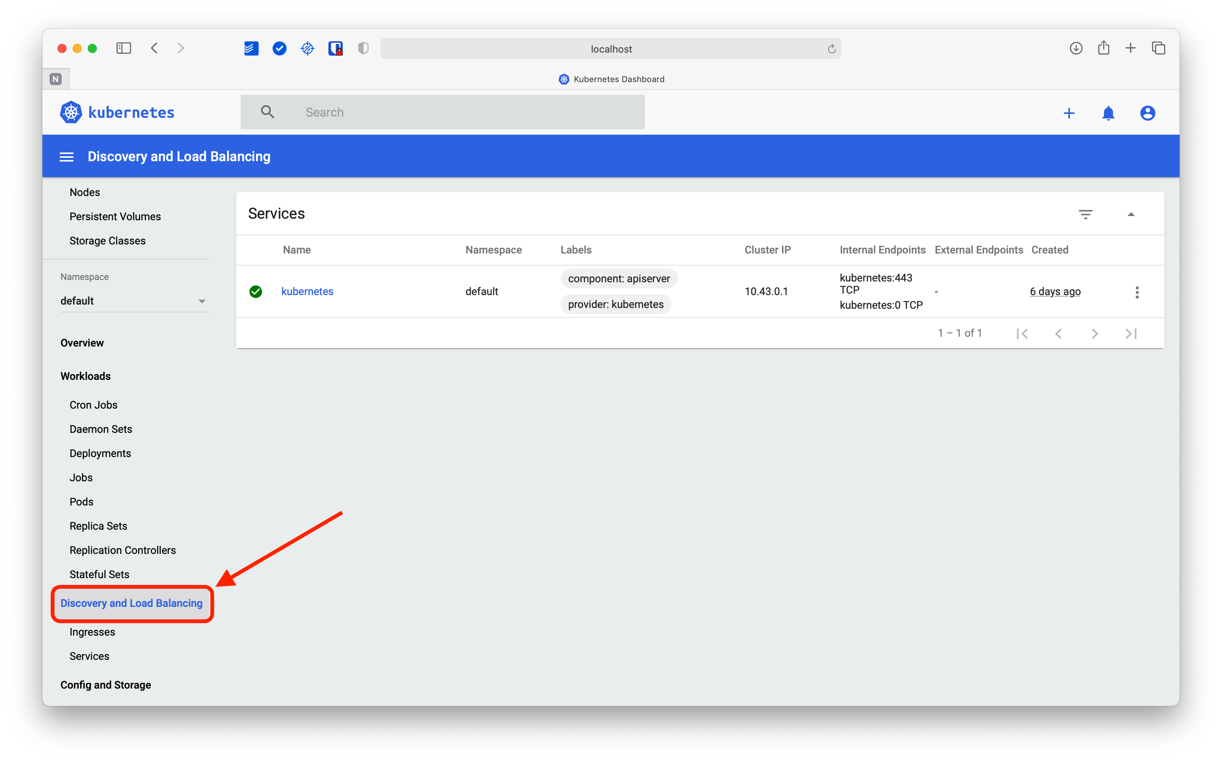Select the Kubernetes Dashboard tab
This screenshot has width=1222, height=762.
pos(611,79)
